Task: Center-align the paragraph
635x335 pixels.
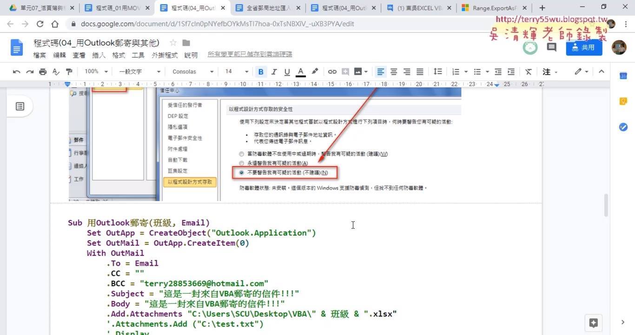Action: tap(394, 72)
